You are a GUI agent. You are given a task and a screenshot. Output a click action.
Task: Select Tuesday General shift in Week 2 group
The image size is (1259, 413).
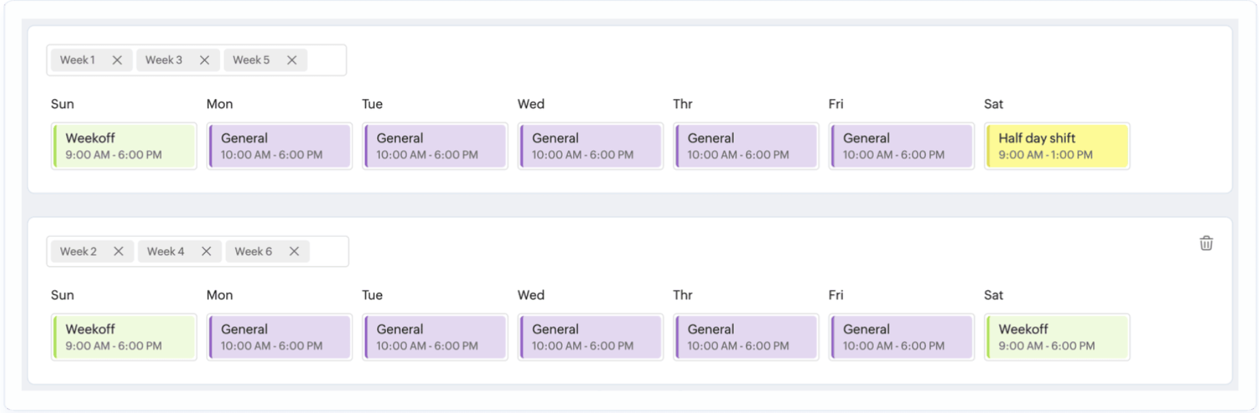(435, 337)
